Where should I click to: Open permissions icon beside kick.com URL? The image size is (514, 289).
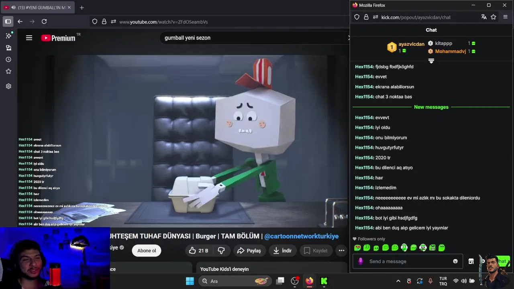[375, 17]
